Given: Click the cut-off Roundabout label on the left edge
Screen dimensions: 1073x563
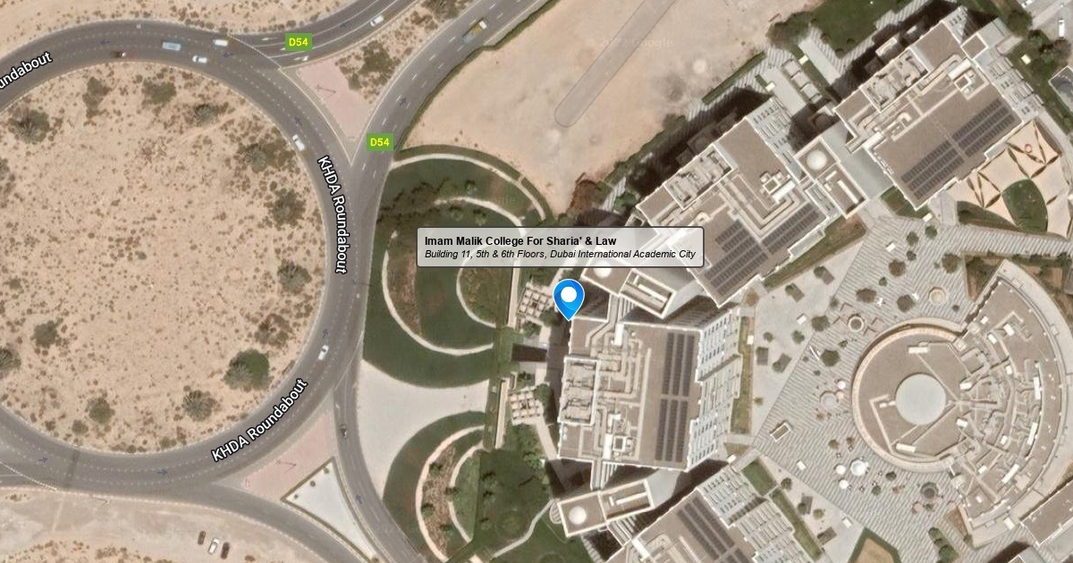Looking at the screenshot, I should (26, 71).
